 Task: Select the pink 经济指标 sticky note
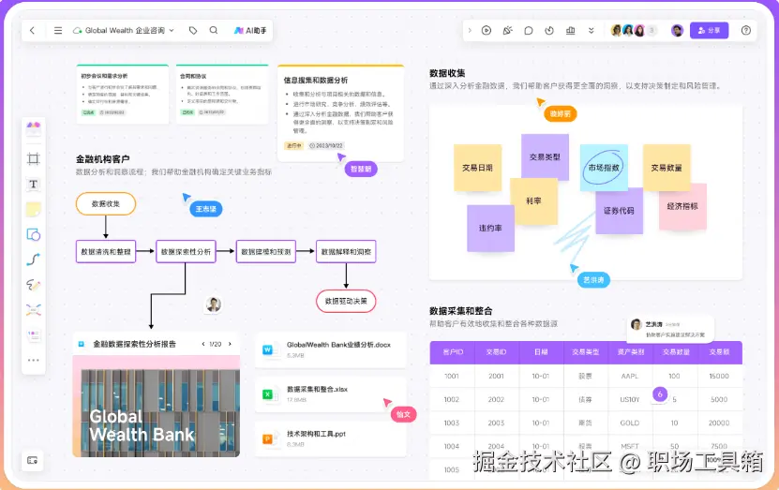pos(682,206)
